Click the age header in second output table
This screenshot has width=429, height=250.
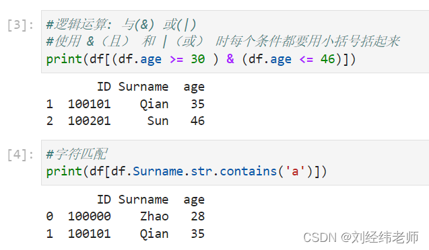point(194,200)
